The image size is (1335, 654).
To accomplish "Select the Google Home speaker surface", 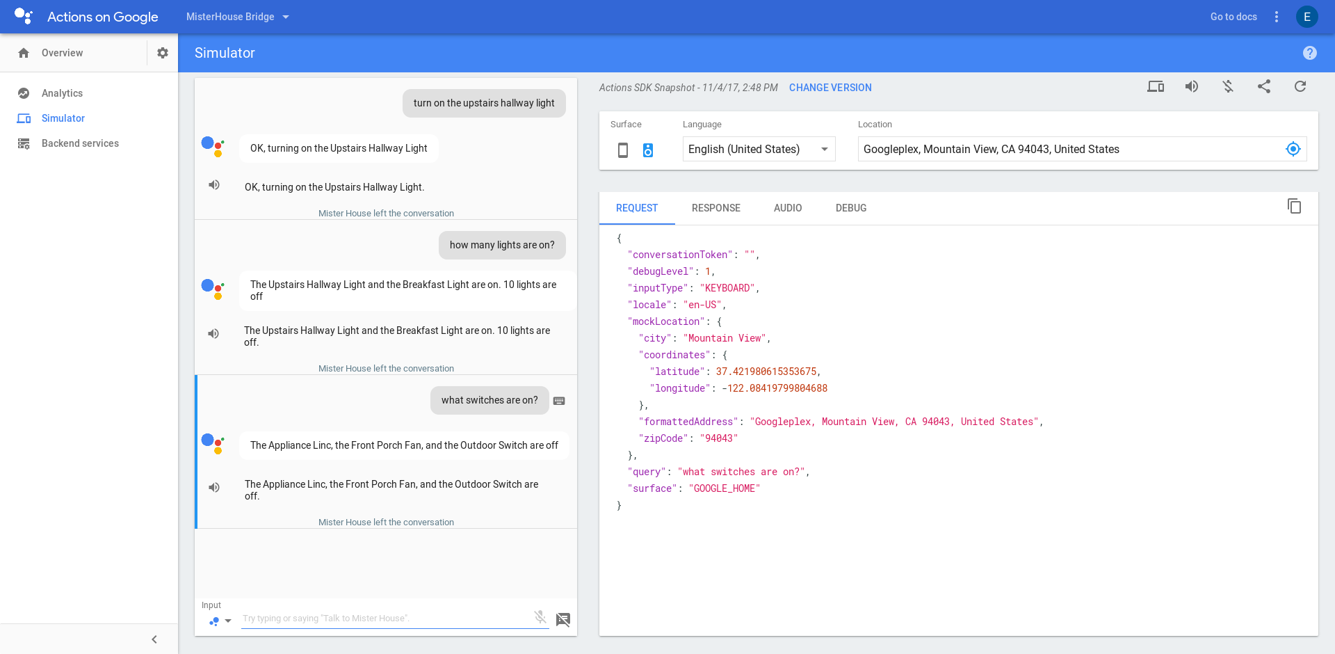I will coord(648,150).
